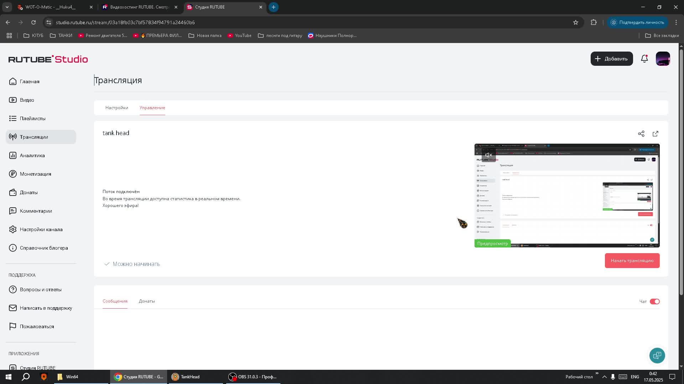
Task: Open the Главная sidebar item
Action: point(41,81)
